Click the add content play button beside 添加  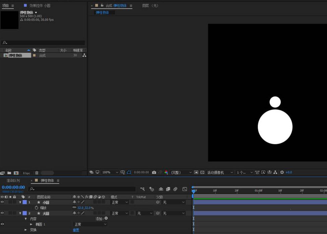pos(106,219)
